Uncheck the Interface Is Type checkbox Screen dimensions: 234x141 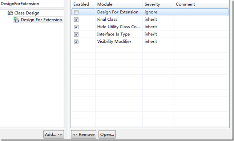coord(76,34)
